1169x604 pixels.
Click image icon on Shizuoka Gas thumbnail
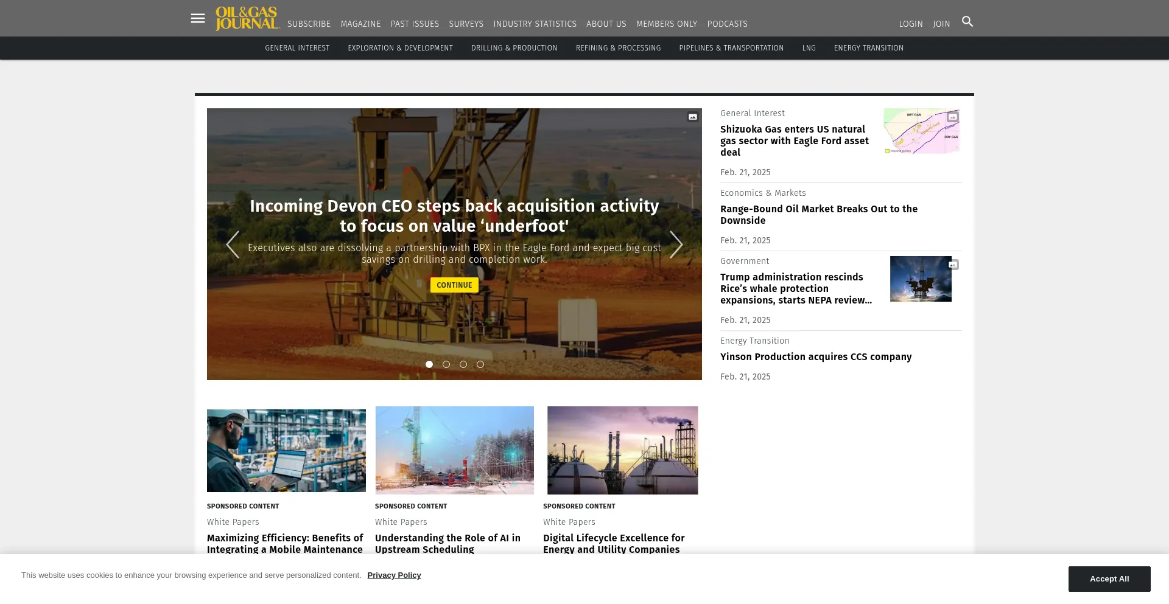click(x=953, y=117)
